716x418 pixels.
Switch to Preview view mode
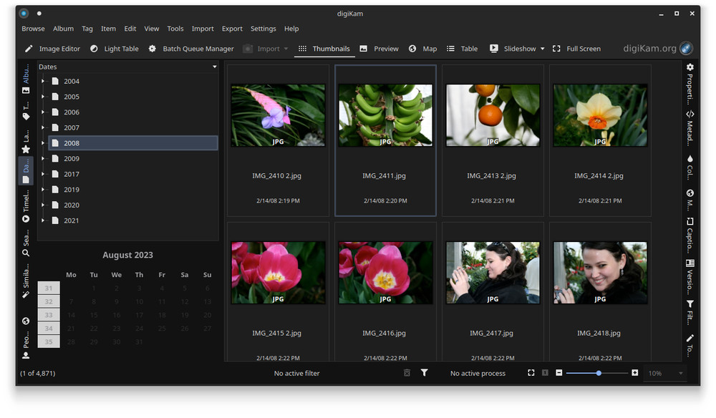[379, 49]
